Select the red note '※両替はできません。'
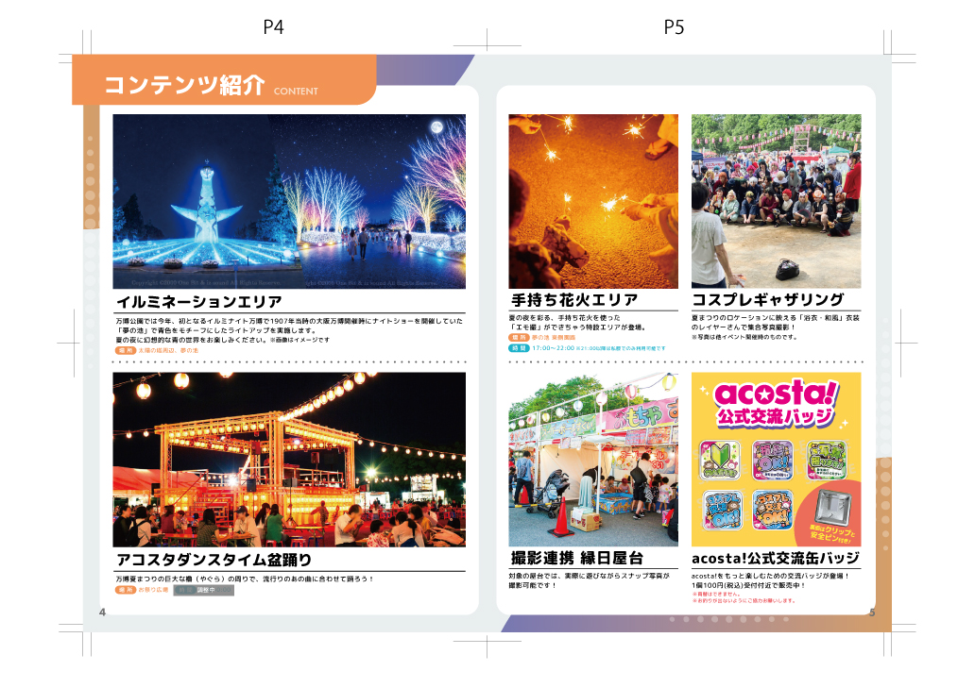 point(715,595)
